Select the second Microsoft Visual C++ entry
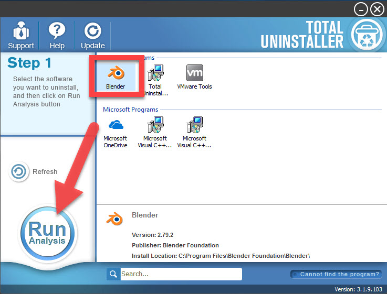This screenshot has height=294, width=387. [194, 133]
